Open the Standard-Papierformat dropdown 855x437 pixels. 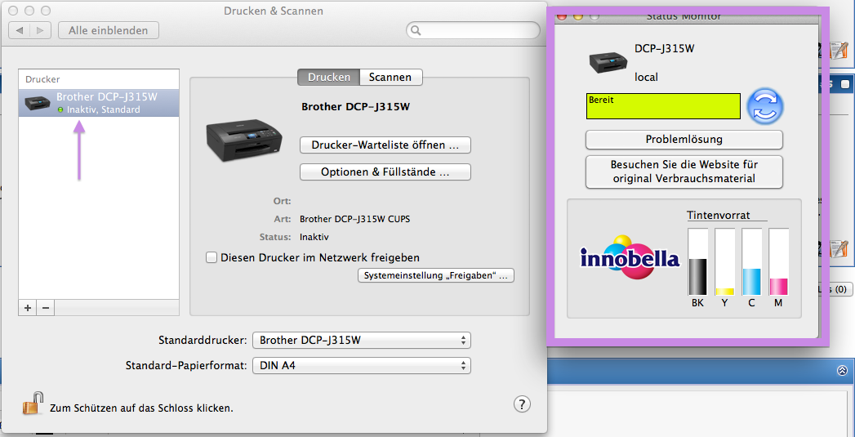tap(362, 366)
